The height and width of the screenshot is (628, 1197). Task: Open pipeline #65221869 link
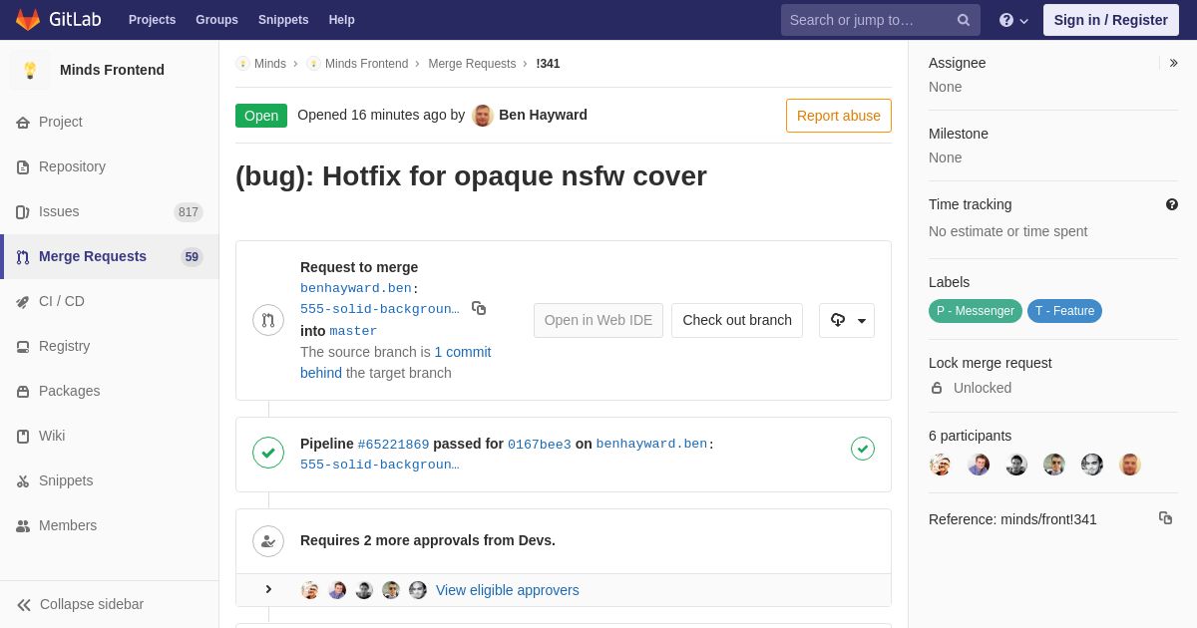click(393, 445)
